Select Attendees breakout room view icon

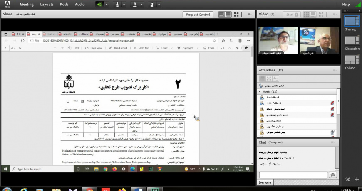269,78
